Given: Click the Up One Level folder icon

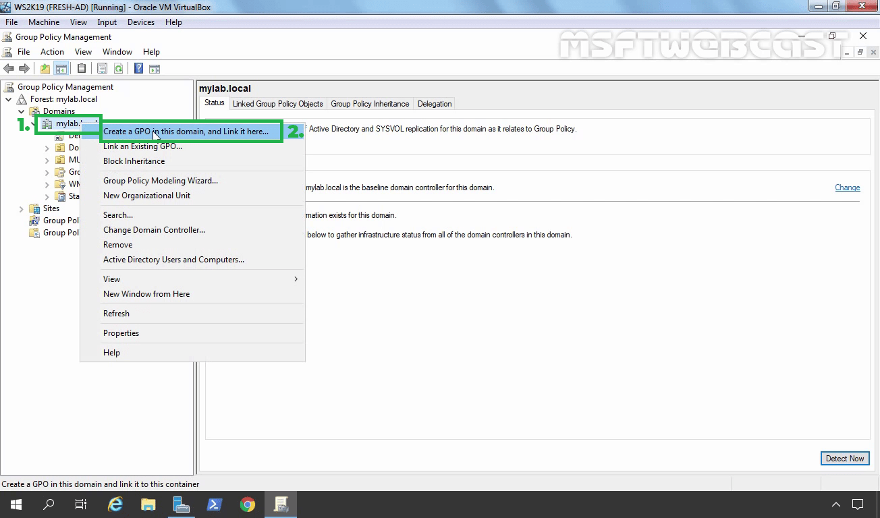Looking at the screenshot, I should (44, 67).
